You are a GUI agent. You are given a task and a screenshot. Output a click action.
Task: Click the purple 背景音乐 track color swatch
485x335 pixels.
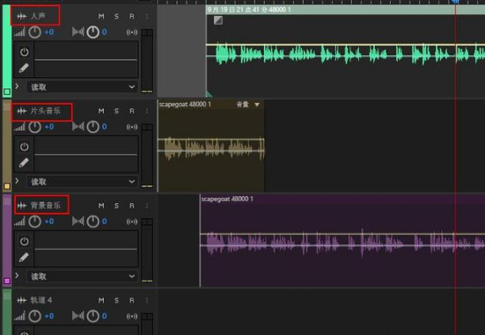point(7,280)
